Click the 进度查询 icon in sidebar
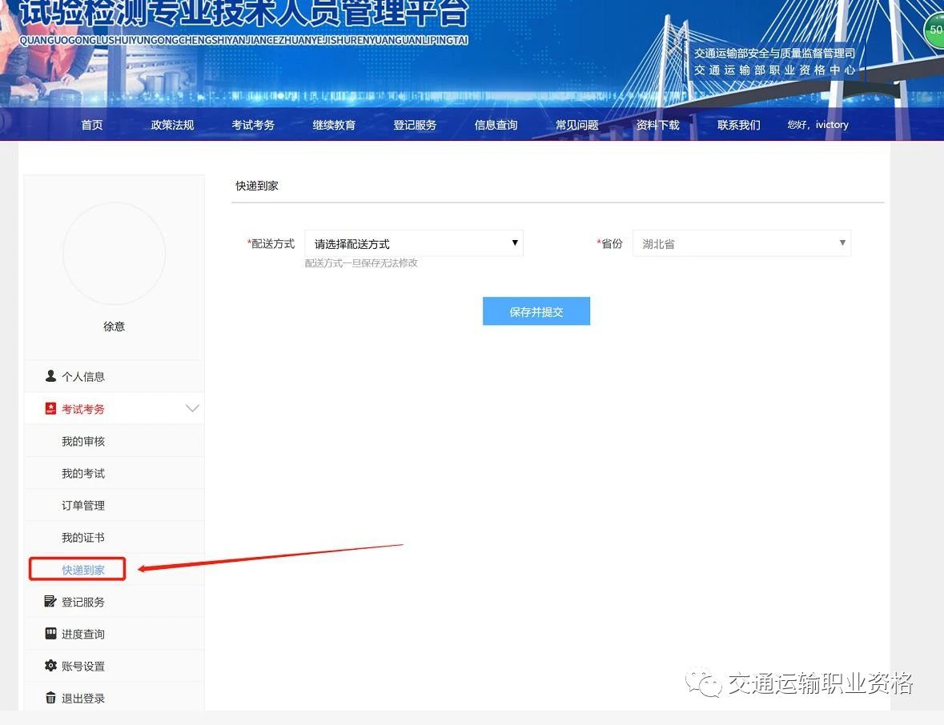The image size is (944, 725). point(51,634)
